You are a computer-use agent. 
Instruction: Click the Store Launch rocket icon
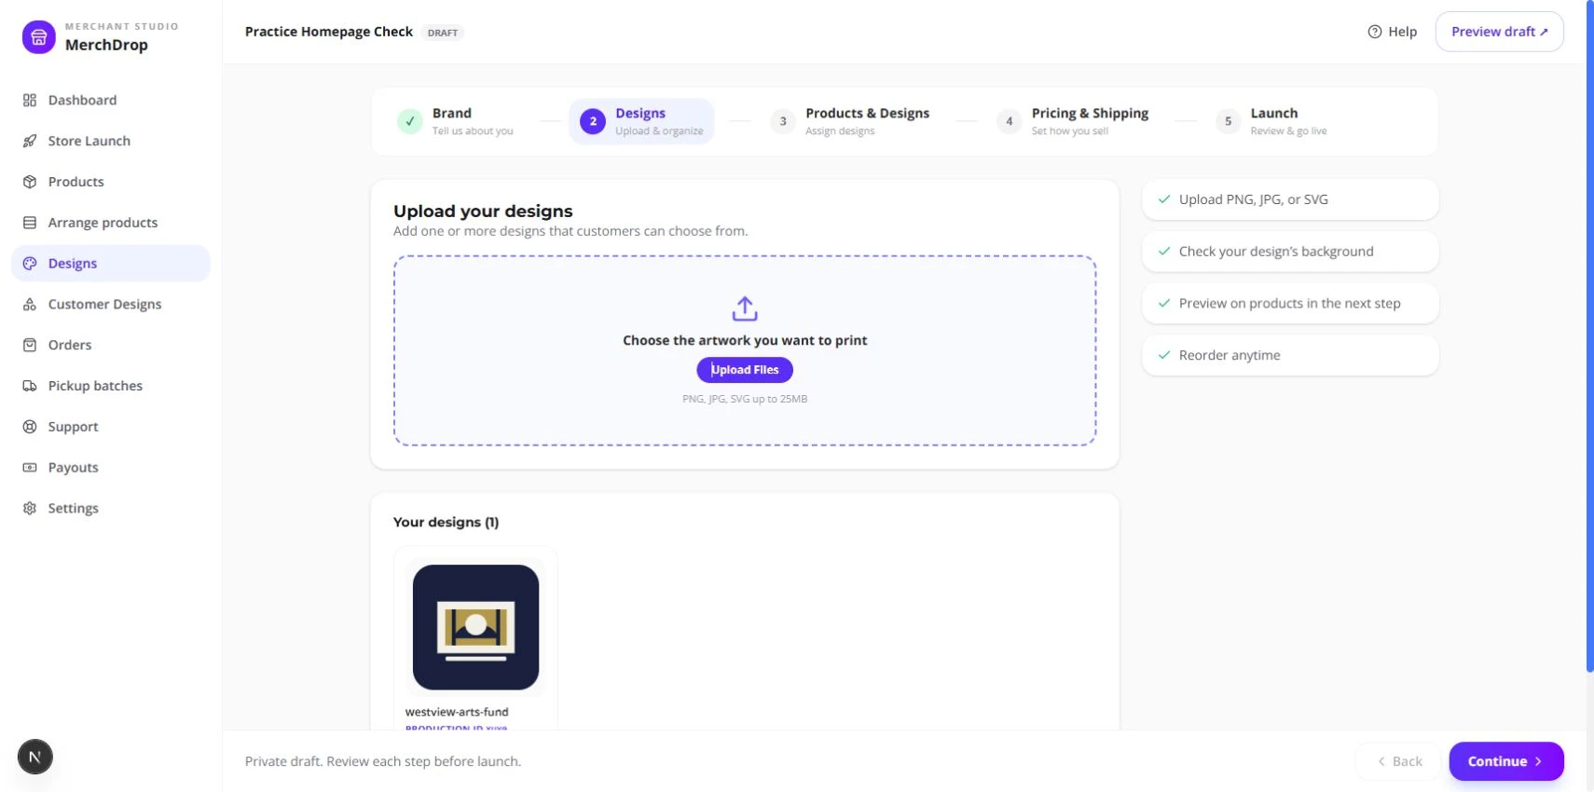point(30,141)
